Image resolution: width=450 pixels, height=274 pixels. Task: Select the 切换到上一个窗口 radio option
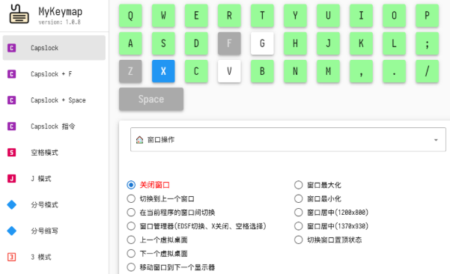click(131, 198)
